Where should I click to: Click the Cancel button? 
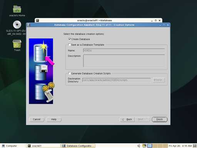click(x=37, y=119)
